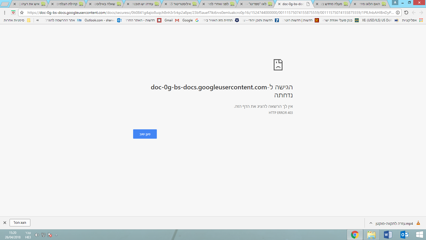Click הצג הכל to show all downloads

coord(20,223)
